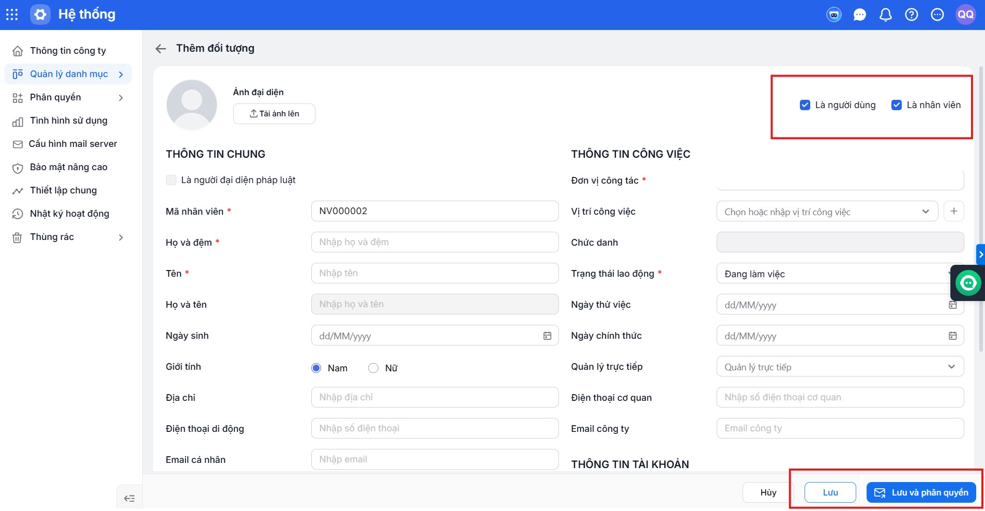Click the Tên input field
The image size is (985, 511).
(x=435, y=273)
